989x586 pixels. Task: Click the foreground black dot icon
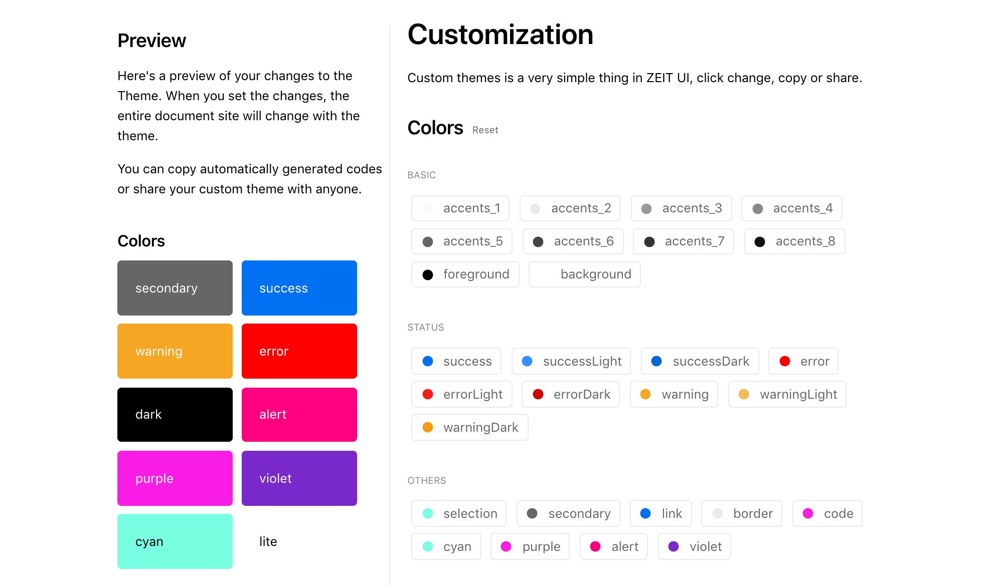428,274
